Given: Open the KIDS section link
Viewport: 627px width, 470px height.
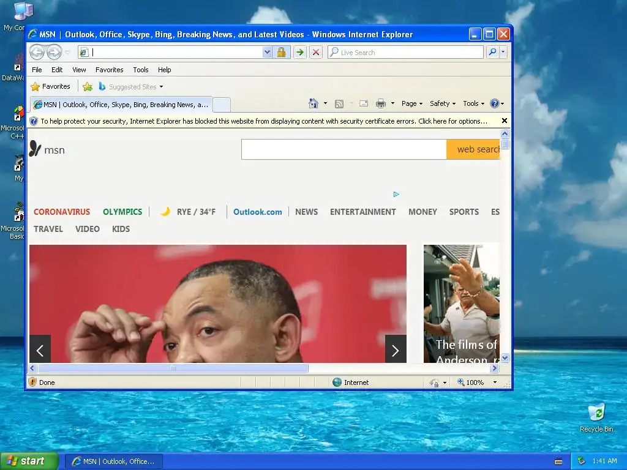Looking at the screenshot, I should tap(121, 229).
